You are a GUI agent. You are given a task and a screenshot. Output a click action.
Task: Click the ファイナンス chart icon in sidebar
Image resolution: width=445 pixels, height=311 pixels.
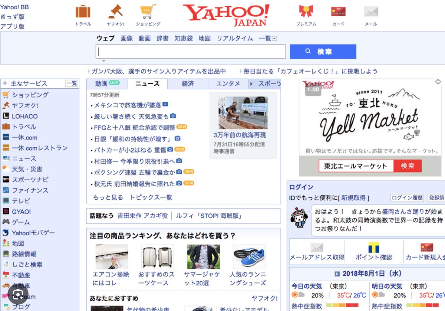[6, 190]
